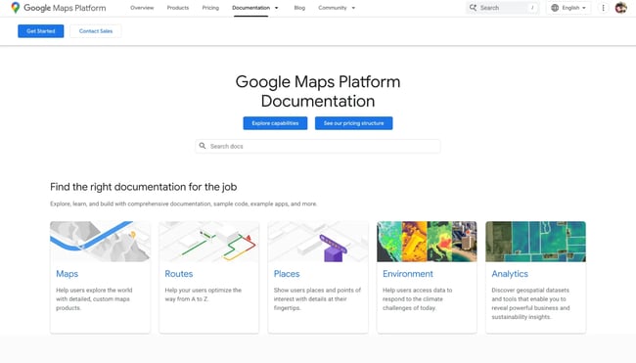Click 'Find the right documentation for the job' heading

[144, 187]
